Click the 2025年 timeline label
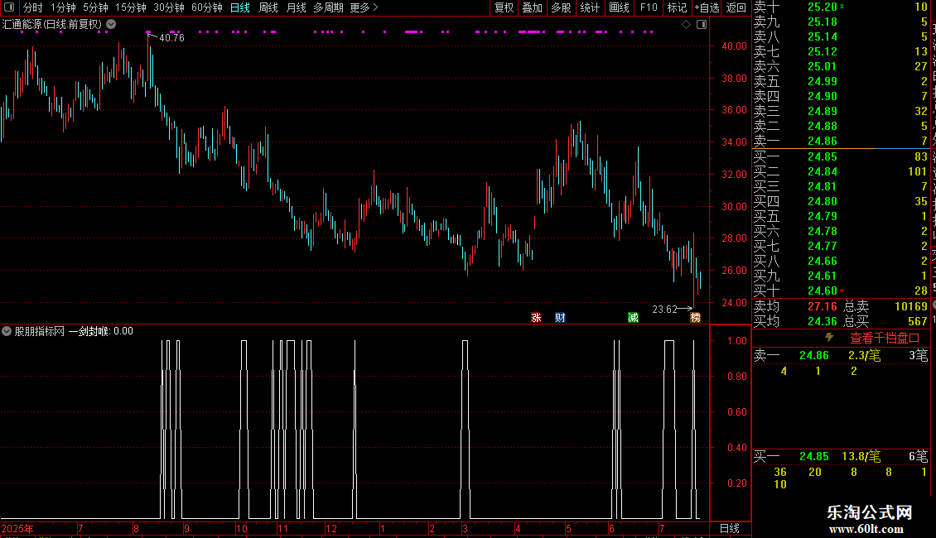 [17, 528]
